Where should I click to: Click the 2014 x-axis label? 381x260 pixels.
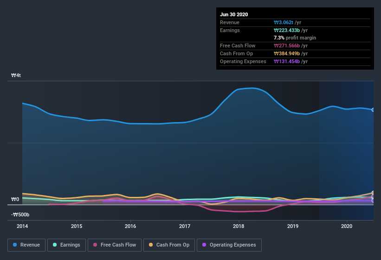(x=22, y=226)
